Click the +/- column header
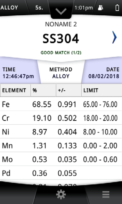 pos(69,90)
